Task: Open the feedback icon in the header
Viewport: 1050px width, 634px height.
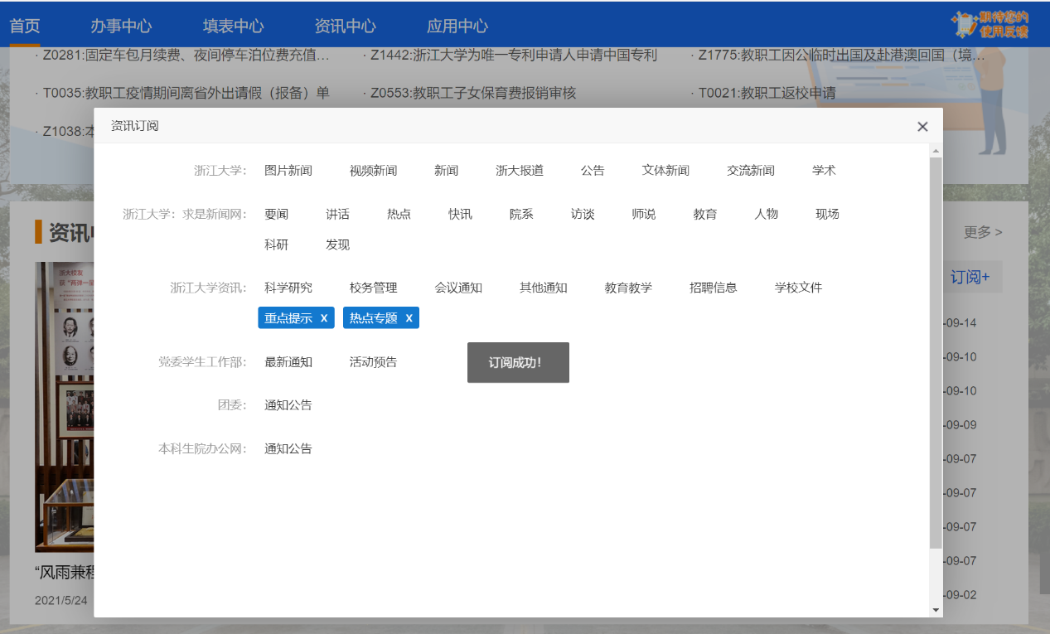Action: 990,25
